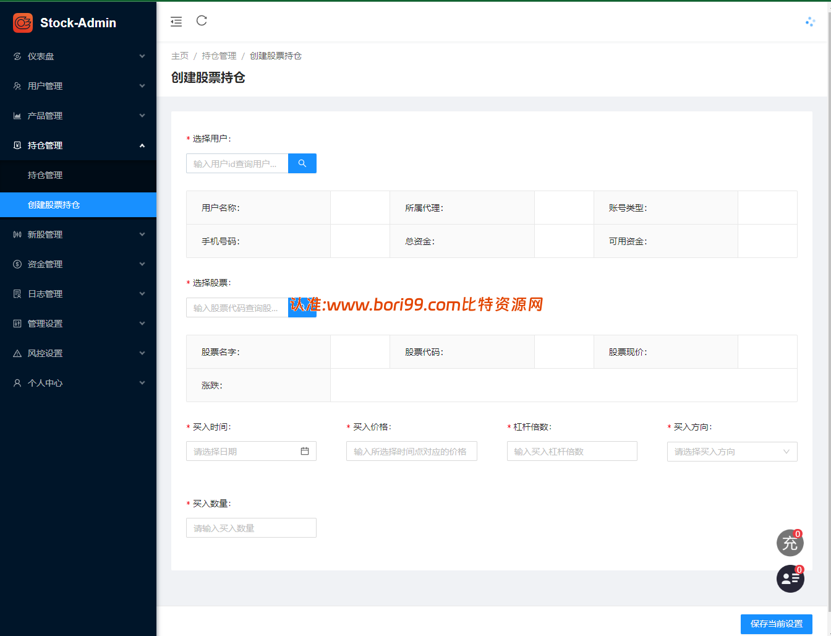The image size is (831, 636).
Task: Open the dark floating user-list icon
Action: pos(790,579)
